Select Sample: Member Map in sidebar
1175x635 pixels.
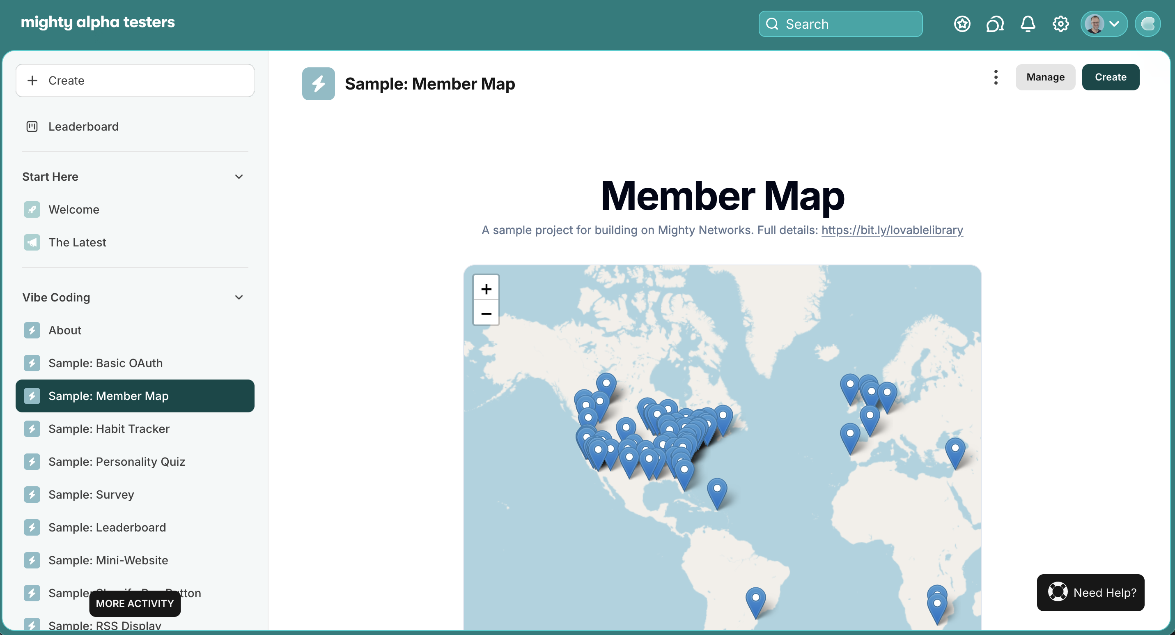pyautogui.click(x=135, y=396)
